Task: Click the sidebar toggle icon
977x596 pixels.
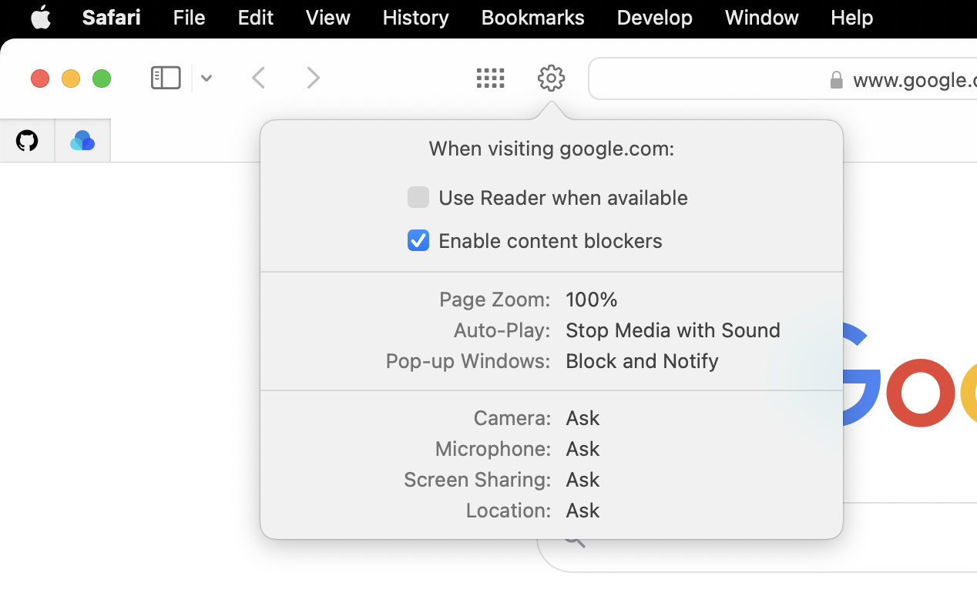Action: 166,78
